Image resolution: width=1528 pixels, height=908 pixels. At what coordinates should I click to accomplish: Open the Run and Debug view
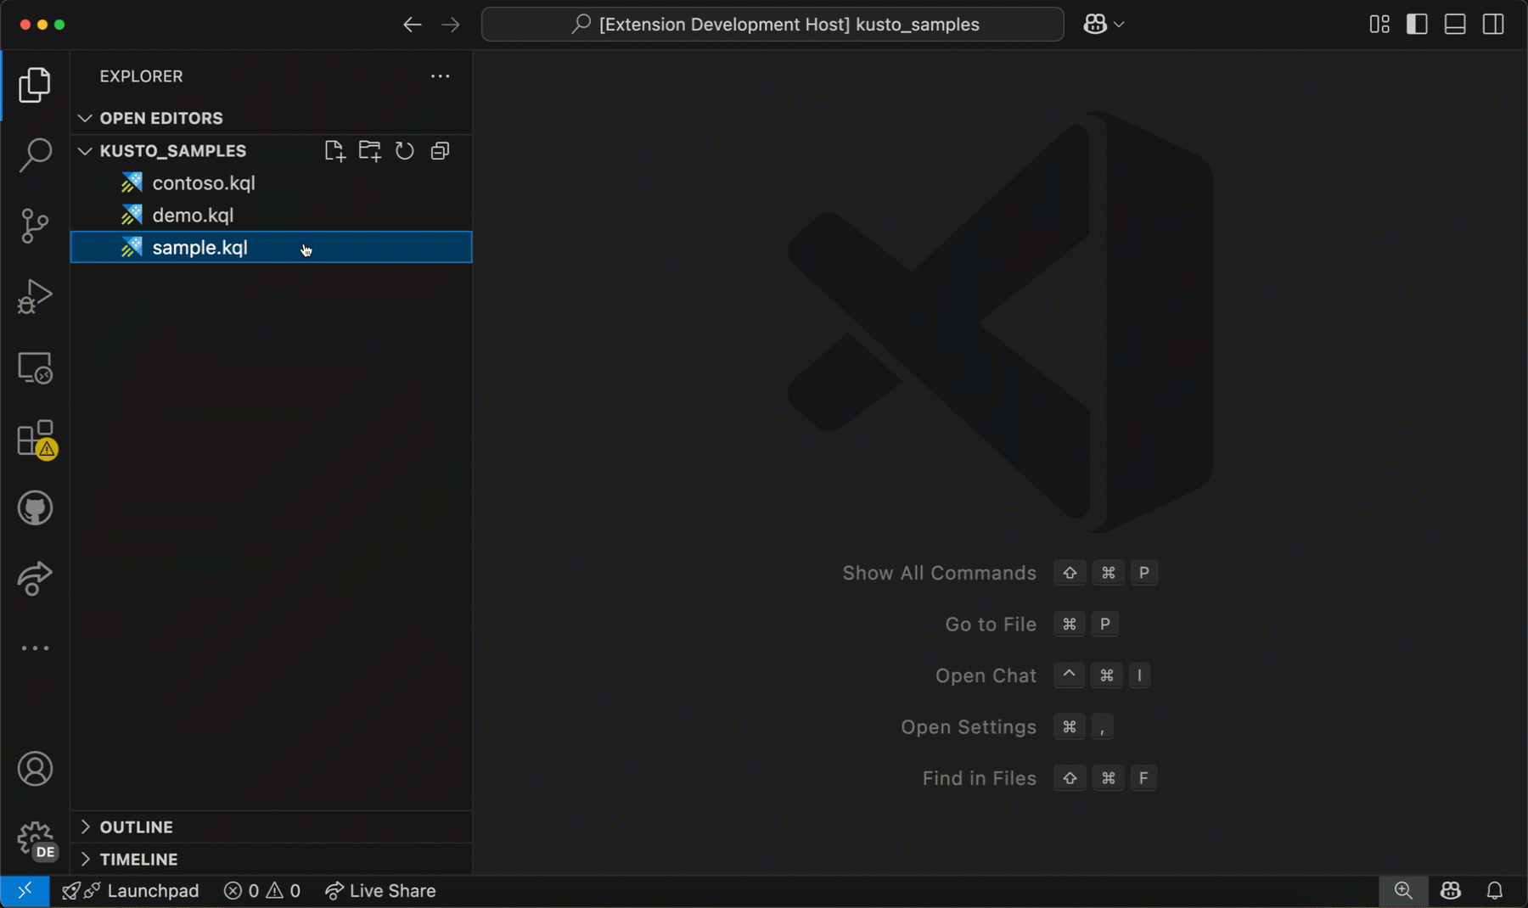[x=35, y=296]
